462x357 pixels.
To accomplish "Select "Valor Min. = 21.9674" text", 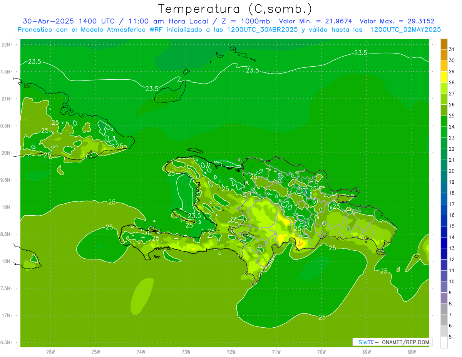I will (315, 21).
